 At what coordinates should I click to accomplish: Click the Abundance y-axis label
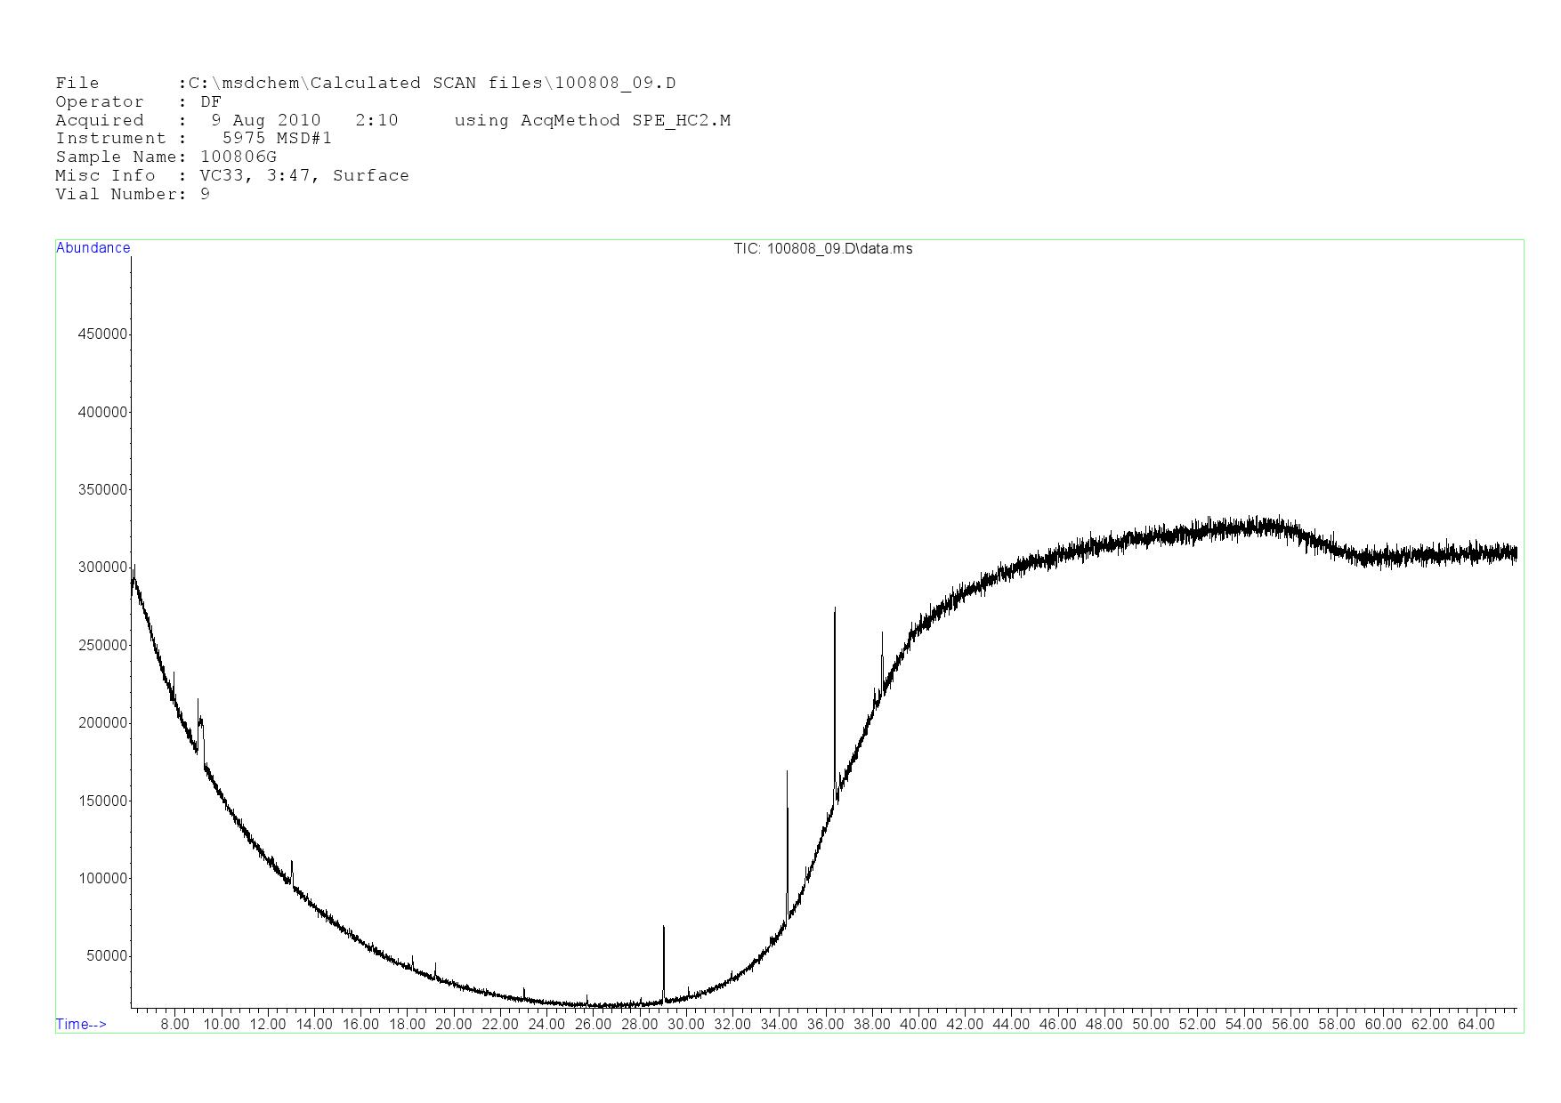pyautogui.click(x=93, y=248)
